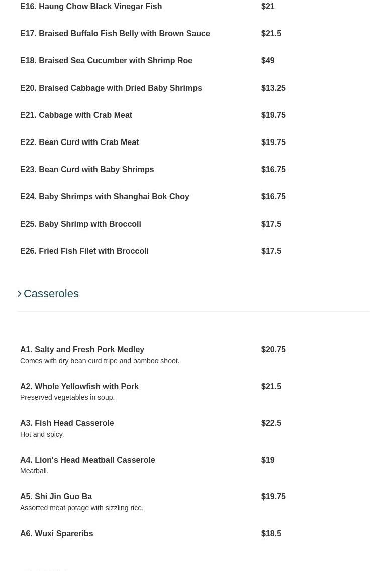Viewport: 387px width, 571px height.
Task: Click the $22.5 price for Fish Head Casserole
Action: 271,423
